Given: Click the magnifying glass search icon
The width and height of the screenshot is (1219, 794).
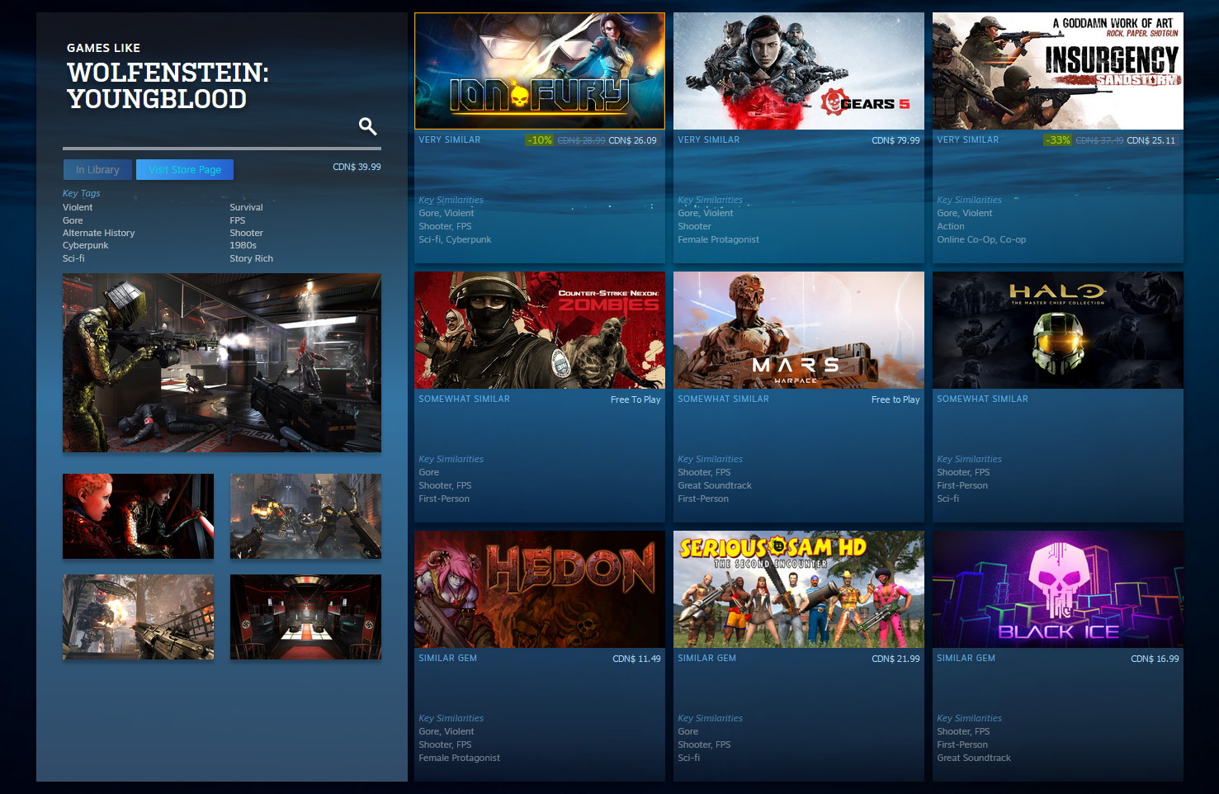Looking at the screenshot, I should 368,126.
